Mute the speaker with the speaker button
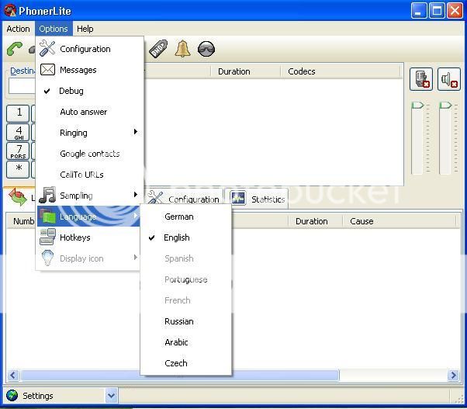 point(449,79)
